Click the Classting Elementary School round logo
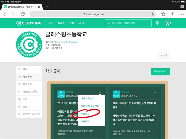This screenshot has height=139, width=186. point(29,44)
